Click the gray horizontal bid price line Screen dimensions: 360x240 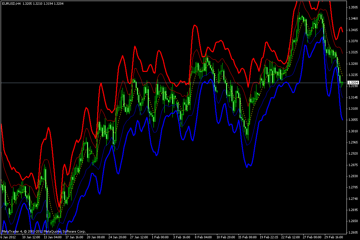(173, 83)
